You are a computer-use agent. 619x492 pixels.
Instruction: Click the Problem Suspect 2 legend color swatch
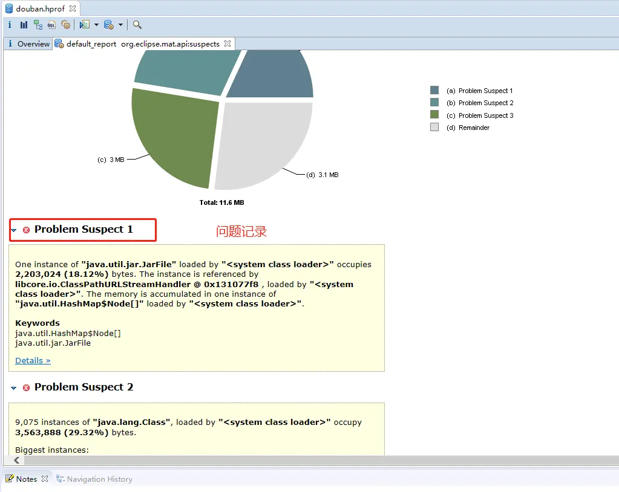pyautogui.click(x=434, y=103)
